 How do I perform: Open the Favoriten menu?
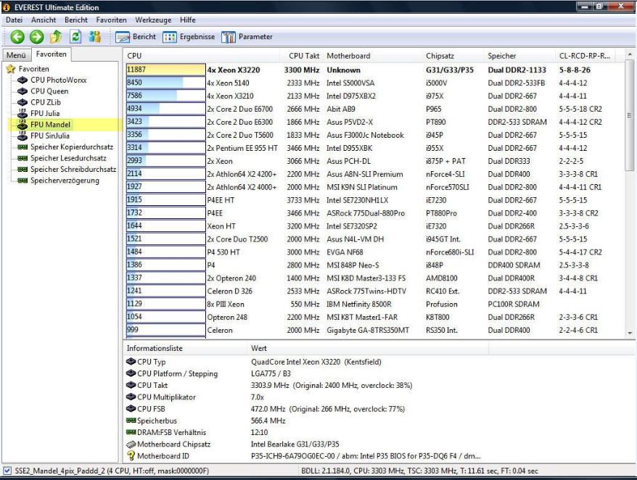click(x=111, y=20)
